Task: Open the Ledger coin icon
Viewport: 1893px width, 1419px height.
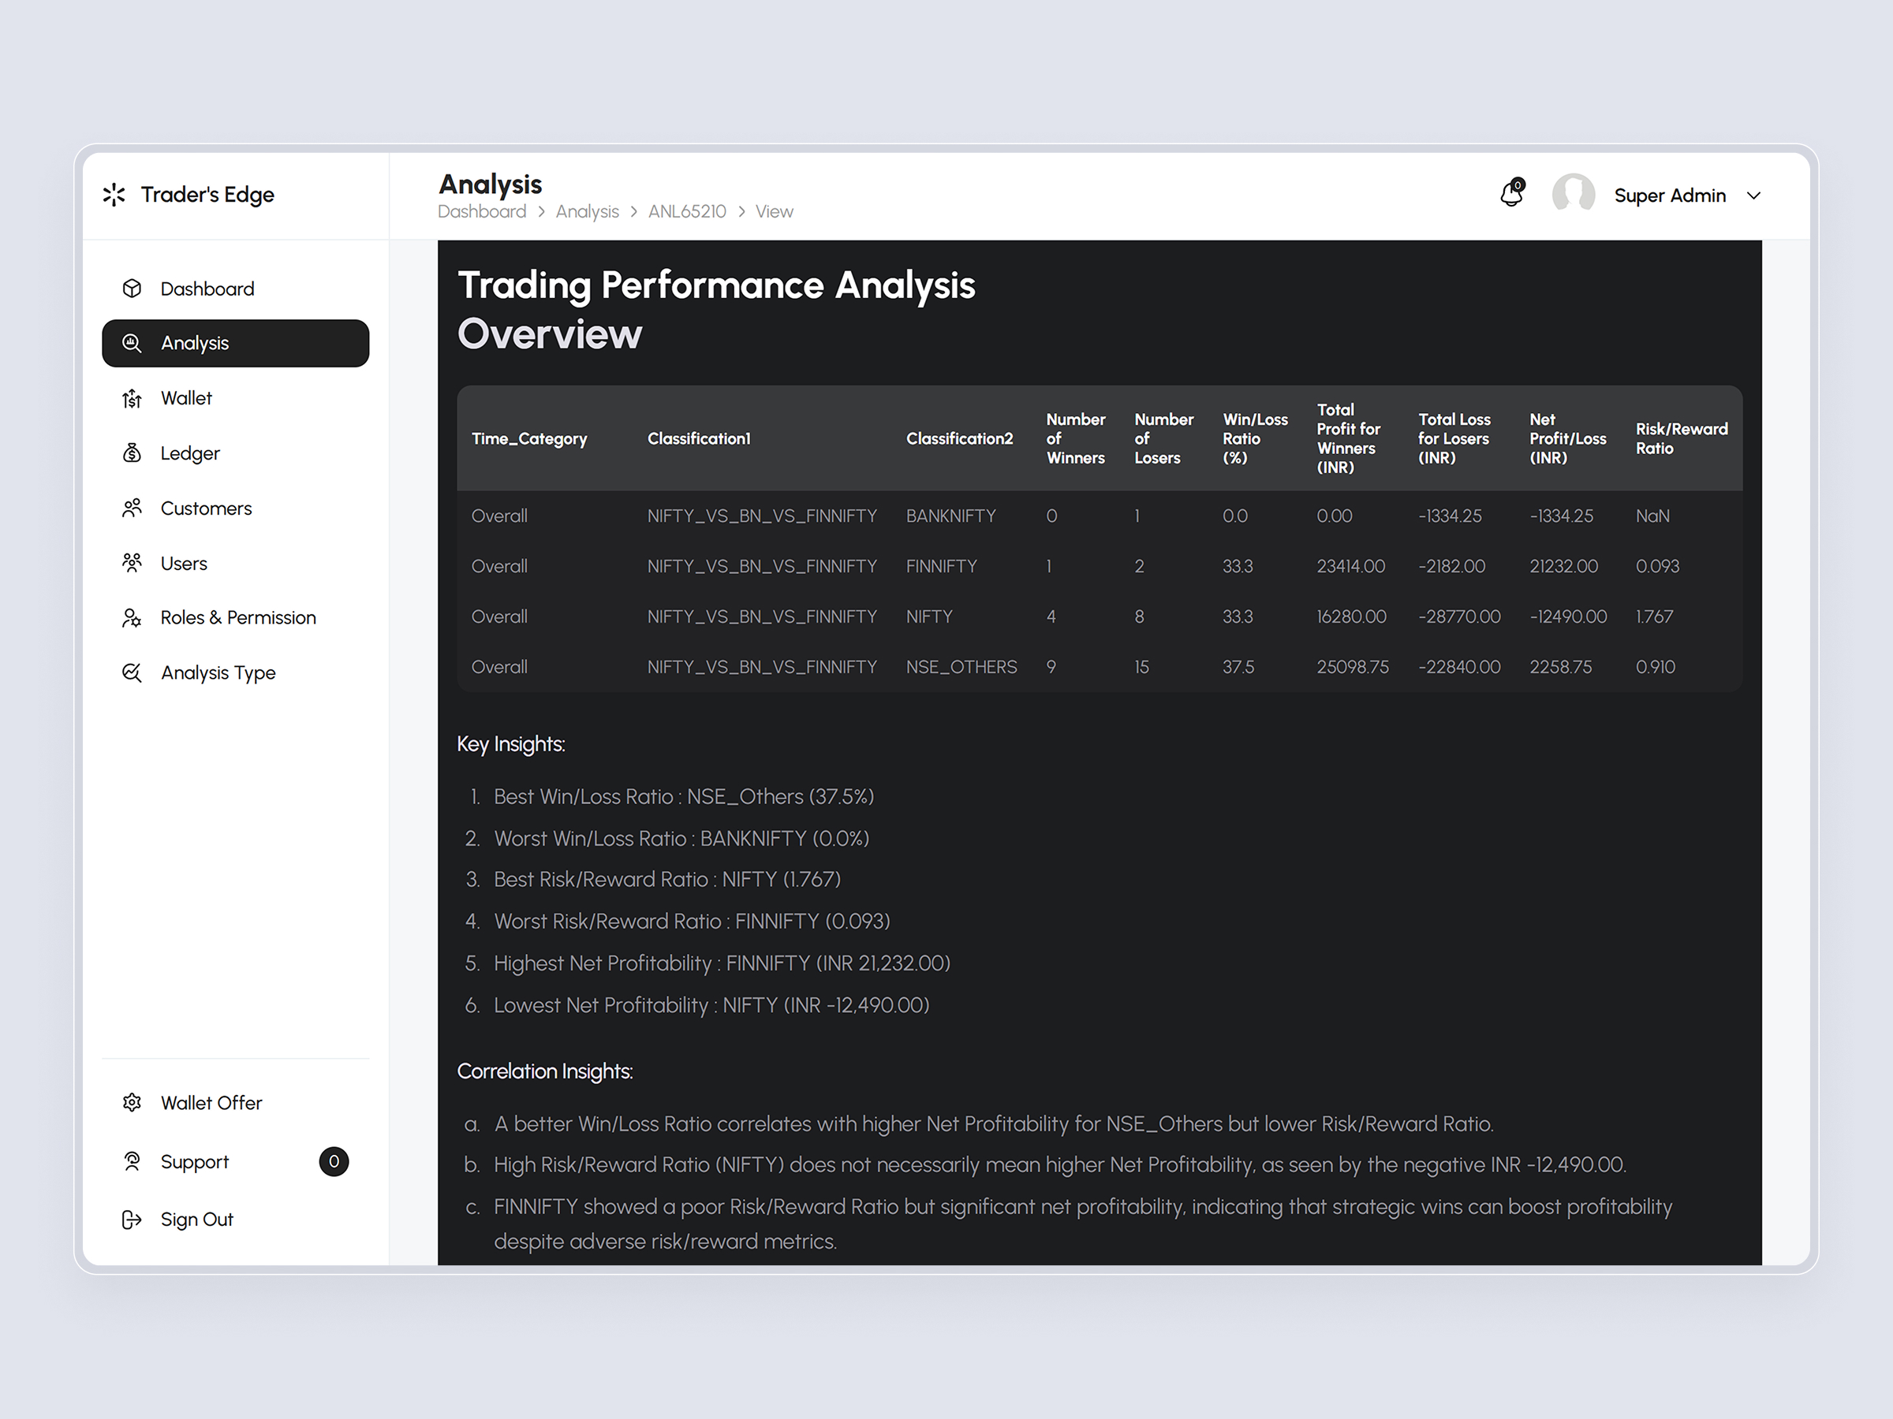Action: pos(133,453)
